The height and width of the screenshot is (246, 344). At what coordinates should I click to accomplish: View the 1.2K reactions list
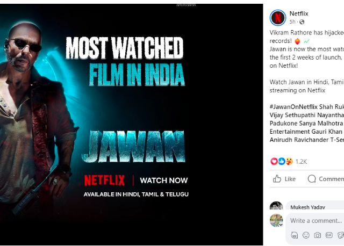301,162
